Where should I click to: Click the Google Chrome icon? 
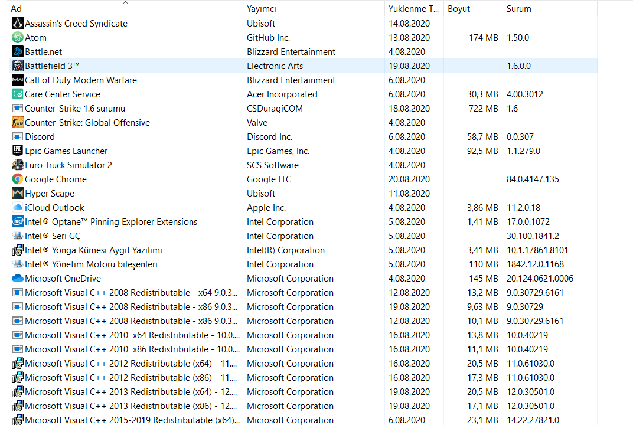point(17,179)
